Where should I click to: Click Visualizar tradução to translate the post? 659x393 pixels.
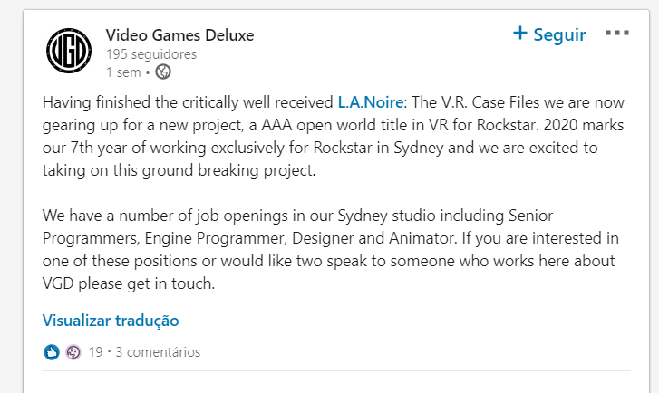tap(111, 320)
